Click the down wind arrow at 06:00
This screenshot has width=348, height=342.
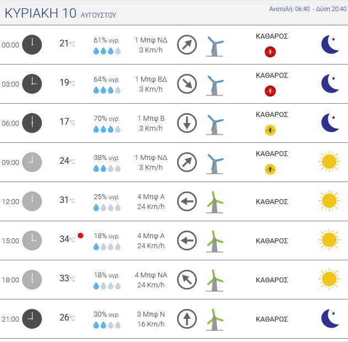click(187, 123)
